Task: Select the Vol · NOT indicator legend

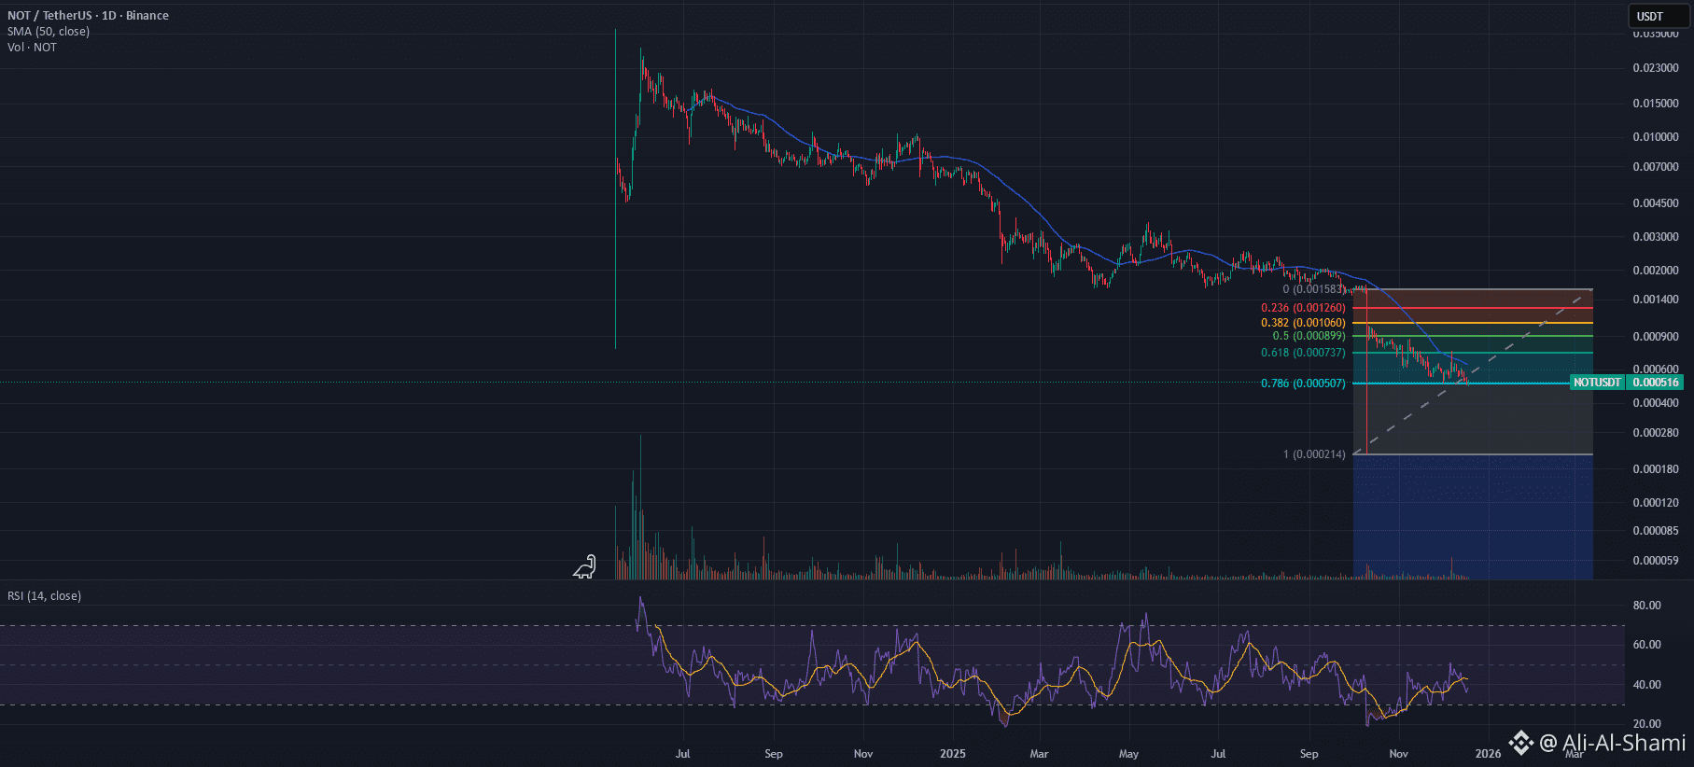Action: [x=32, y=48]
